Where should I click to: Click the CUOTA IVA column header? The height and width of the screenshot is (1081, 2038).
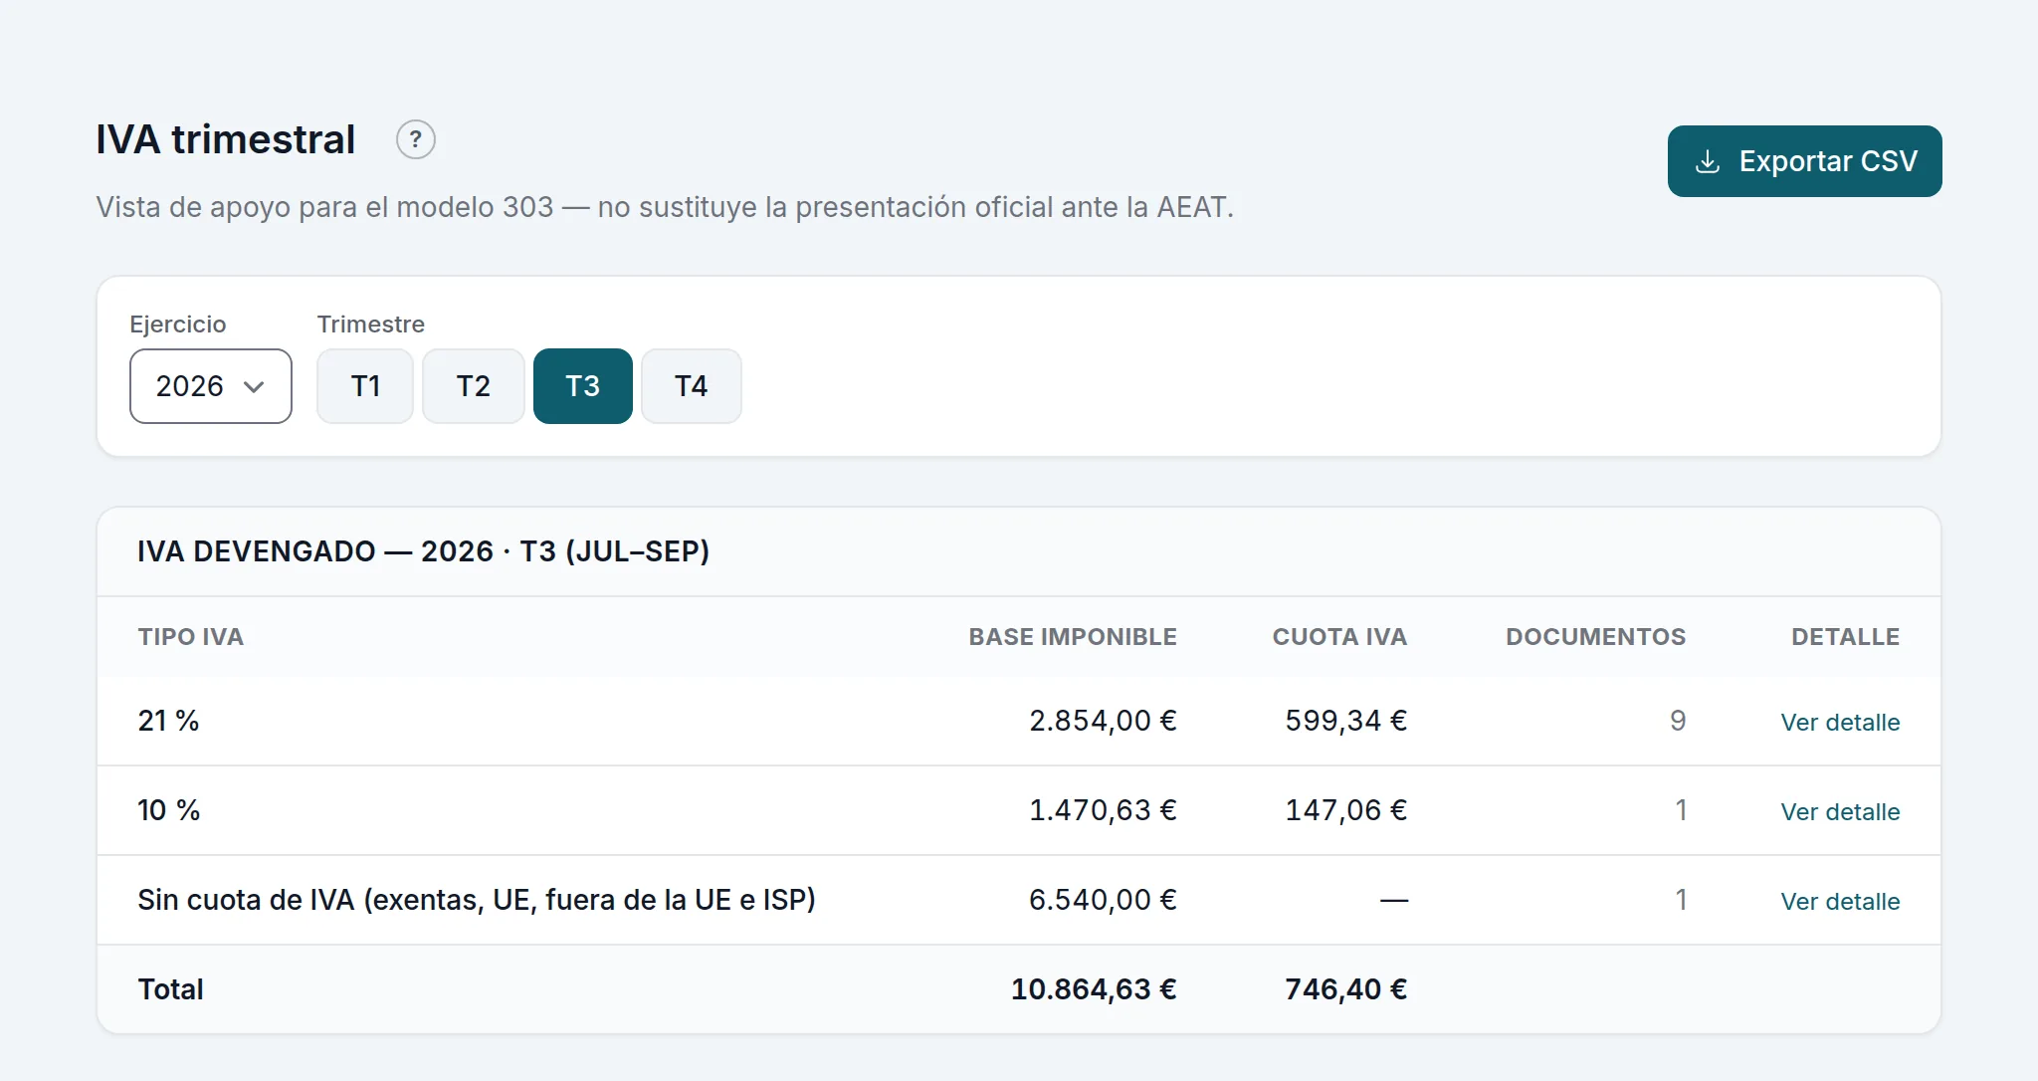coord(1339,637)
